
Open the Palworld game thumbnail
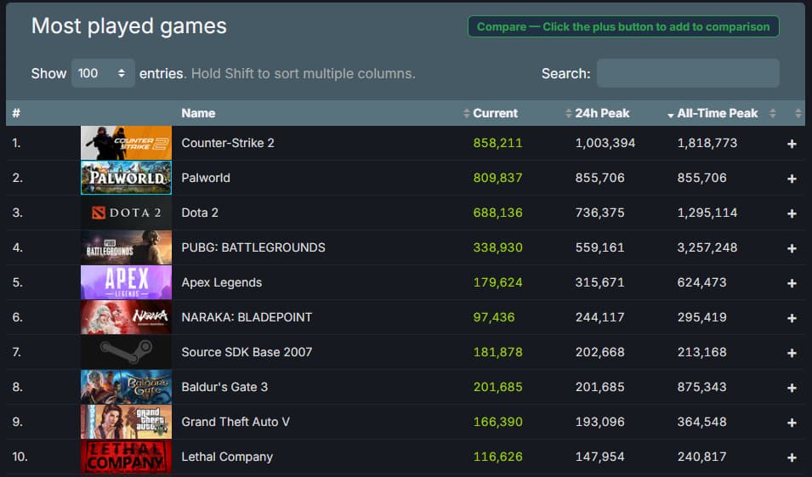click(126, 178)
